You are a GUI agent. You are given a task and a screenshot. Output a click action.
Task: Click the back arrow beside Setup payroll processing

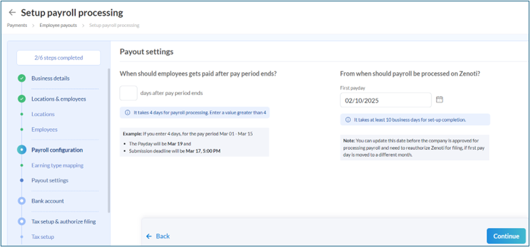pos(12,13)
